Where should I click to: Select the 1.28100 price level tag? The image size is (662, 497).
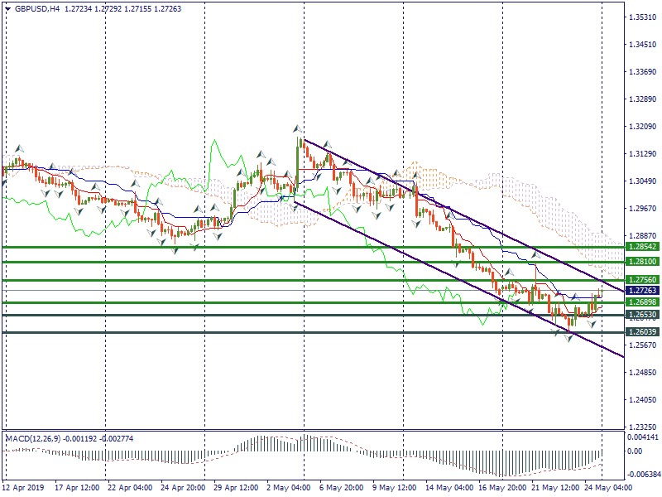click(642, 262)
